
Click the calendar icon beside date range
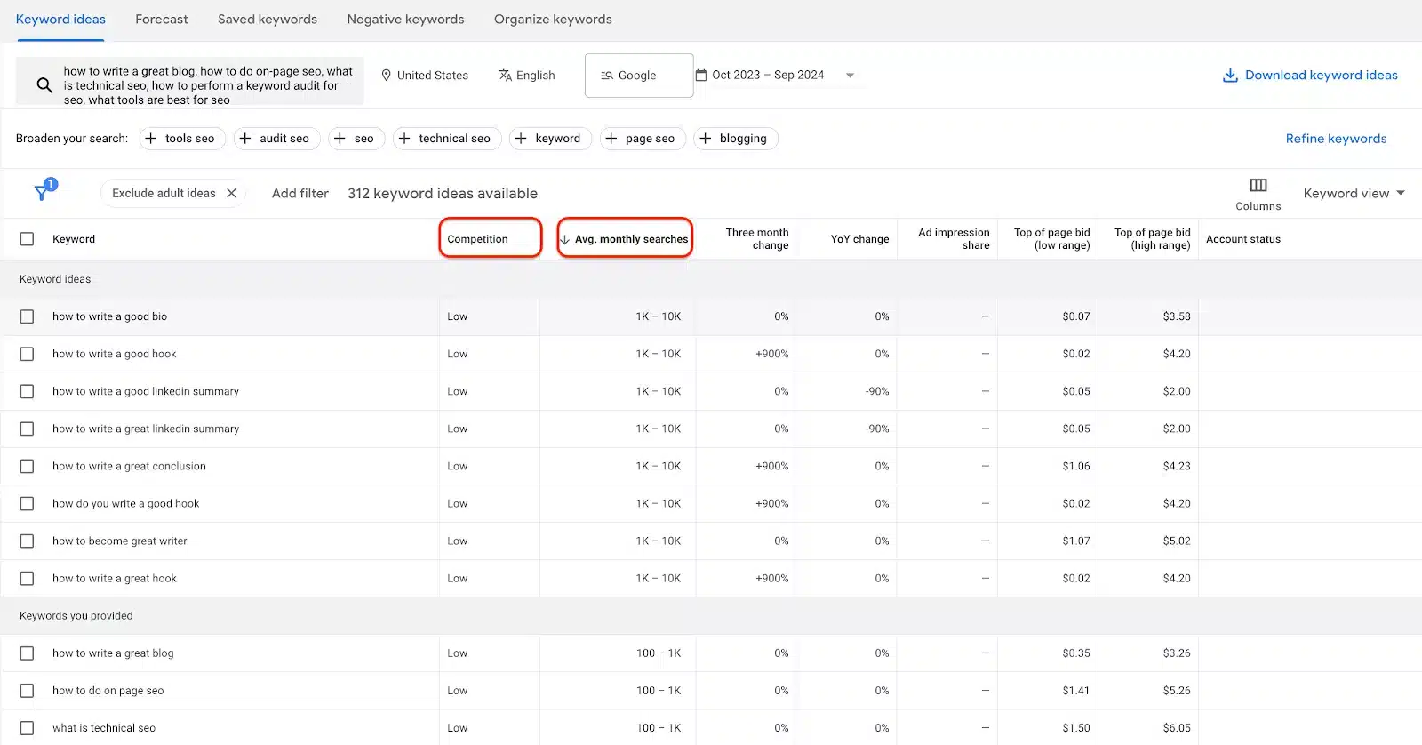(x=701, y=75)
